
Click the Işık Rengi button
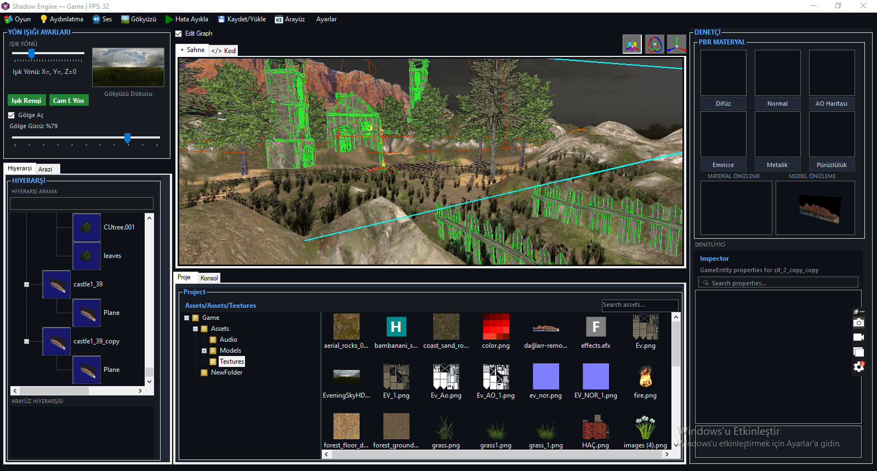coord(26,100)
